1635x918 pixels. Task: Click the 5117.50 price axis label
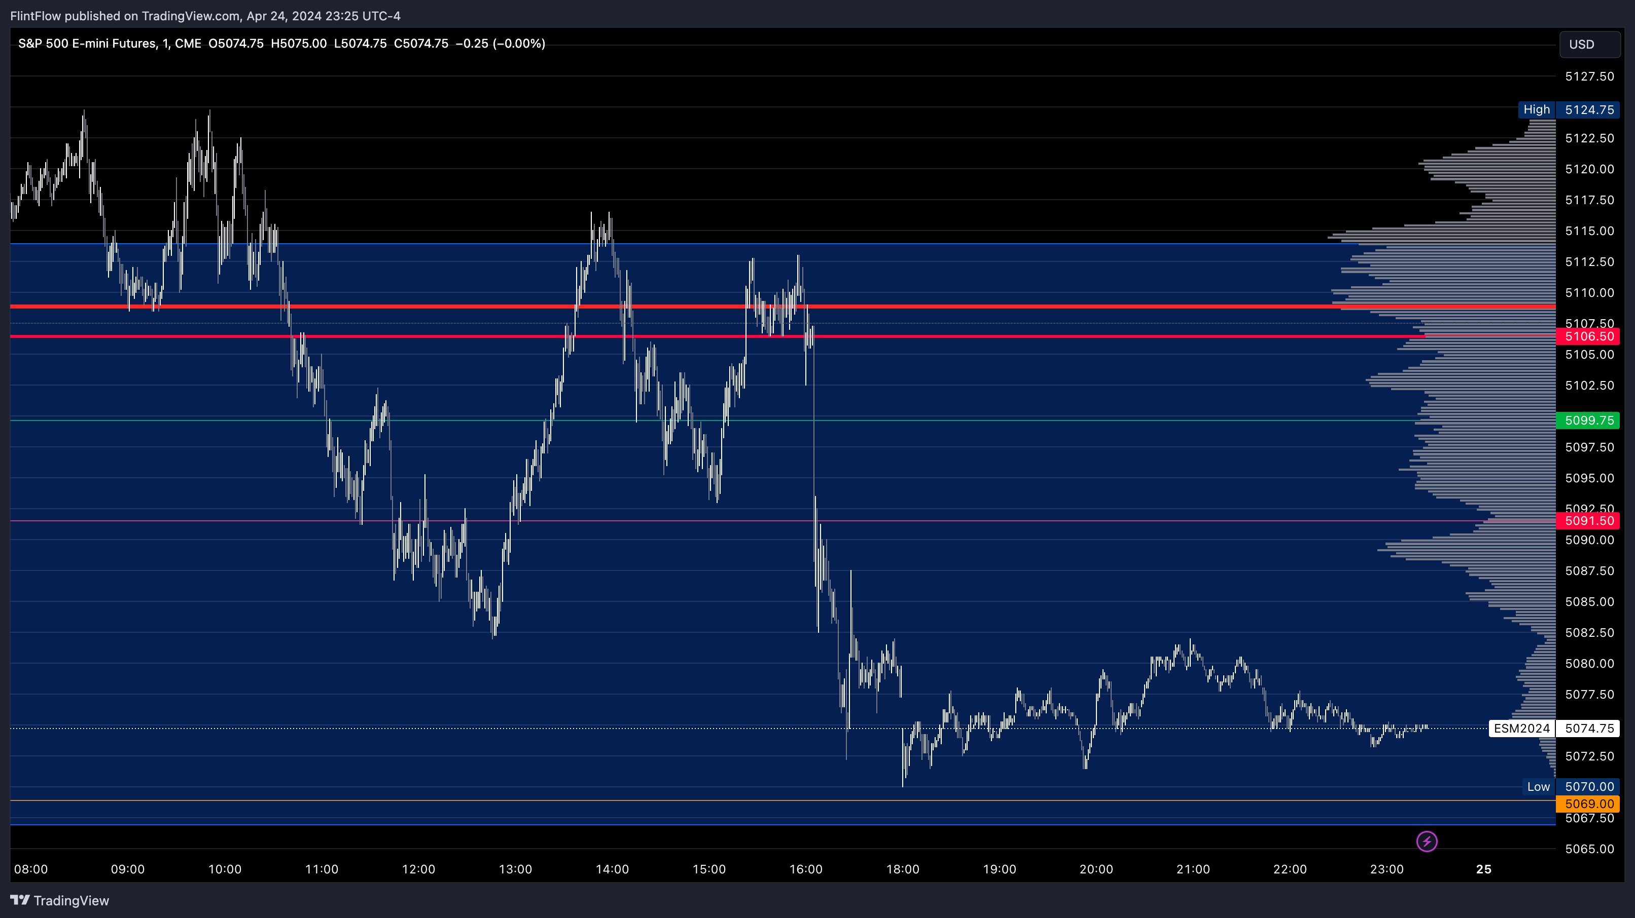(1589, 200)
